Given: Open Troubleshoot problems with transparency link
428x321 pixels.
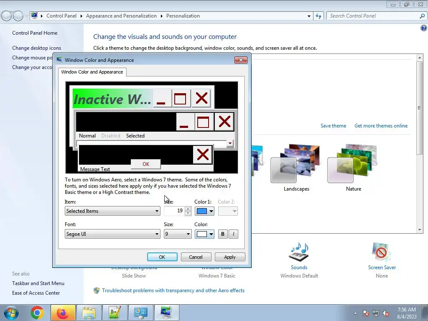Looking at the screenshot, I should 173,290.
